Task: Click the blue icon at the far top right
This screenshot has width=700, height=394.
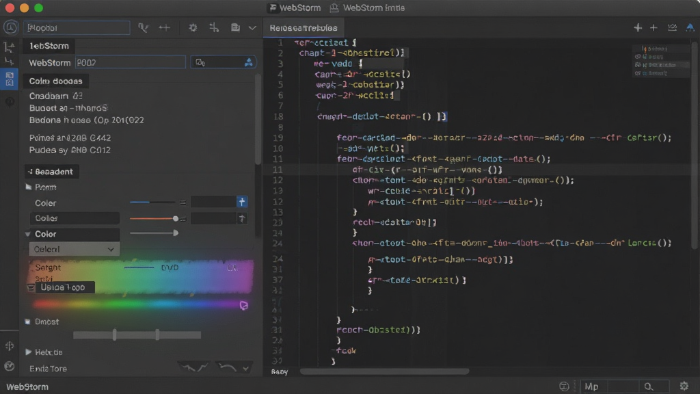Action: click(x=690, y=27)
